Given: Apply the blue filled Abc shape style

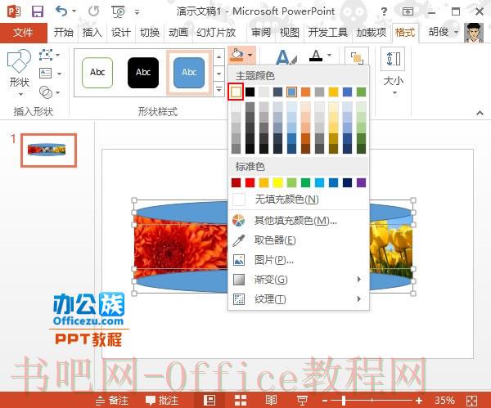Looking at the screenshot, I should [x=189, y=73].
